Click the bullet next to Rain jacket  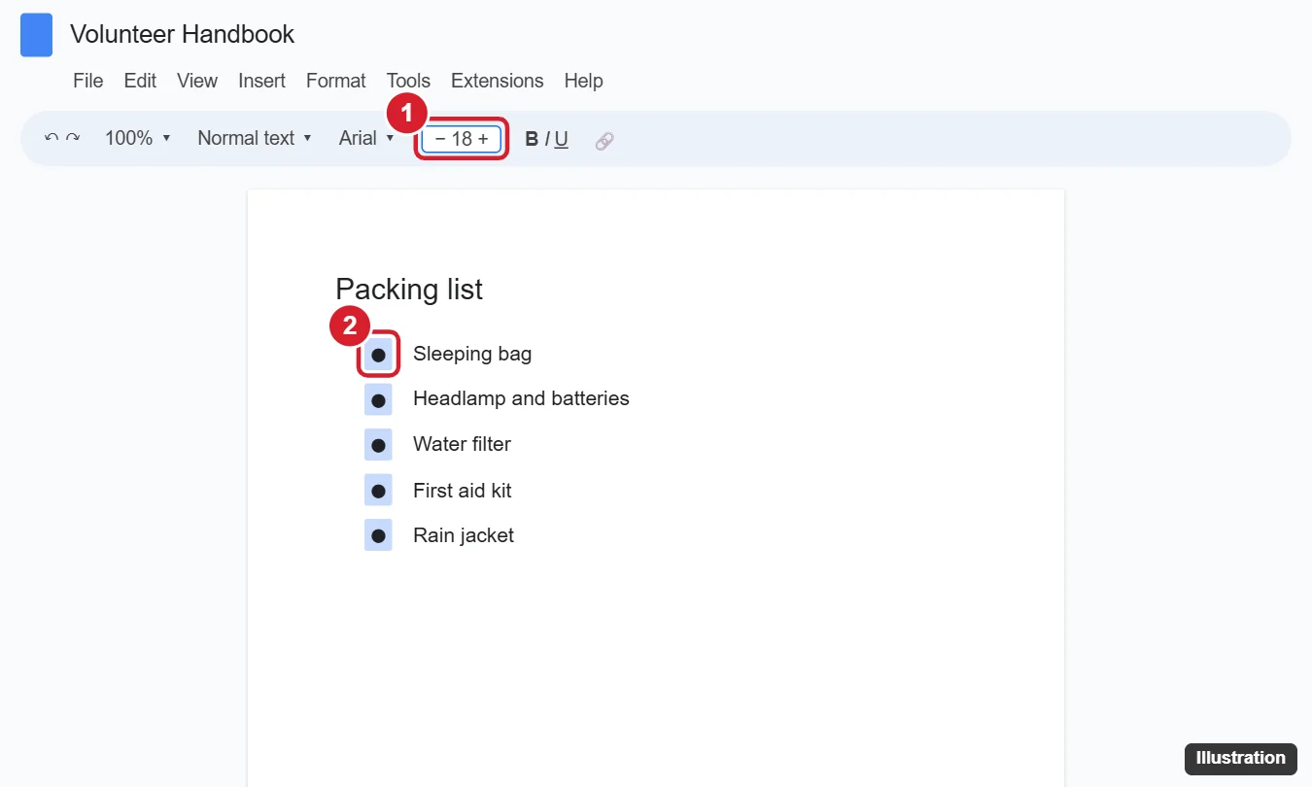pos(378,535)
